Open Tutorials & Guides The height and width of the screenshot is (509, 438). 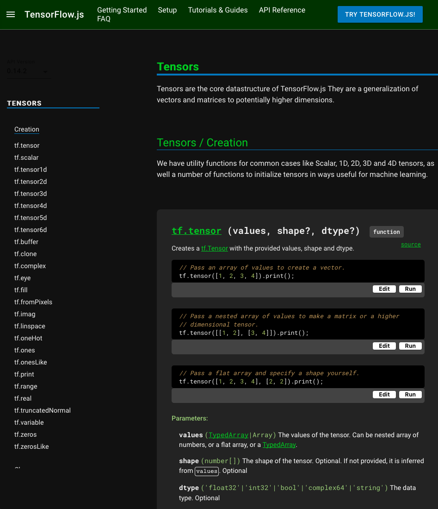point(217,10)
